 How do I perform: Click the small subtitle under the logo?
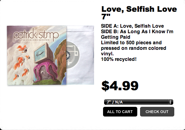[x=36, y=40]
